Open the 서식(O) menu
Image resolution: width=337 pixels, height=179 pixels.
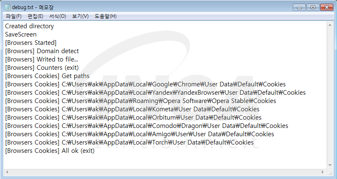coord(57,16)
